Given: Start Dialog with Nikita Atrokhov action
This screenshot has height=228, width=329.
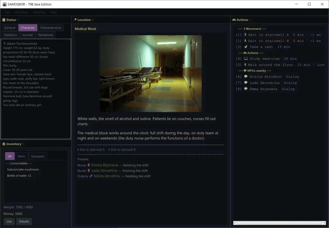Looking at the screenshot, I should point(267,77).
